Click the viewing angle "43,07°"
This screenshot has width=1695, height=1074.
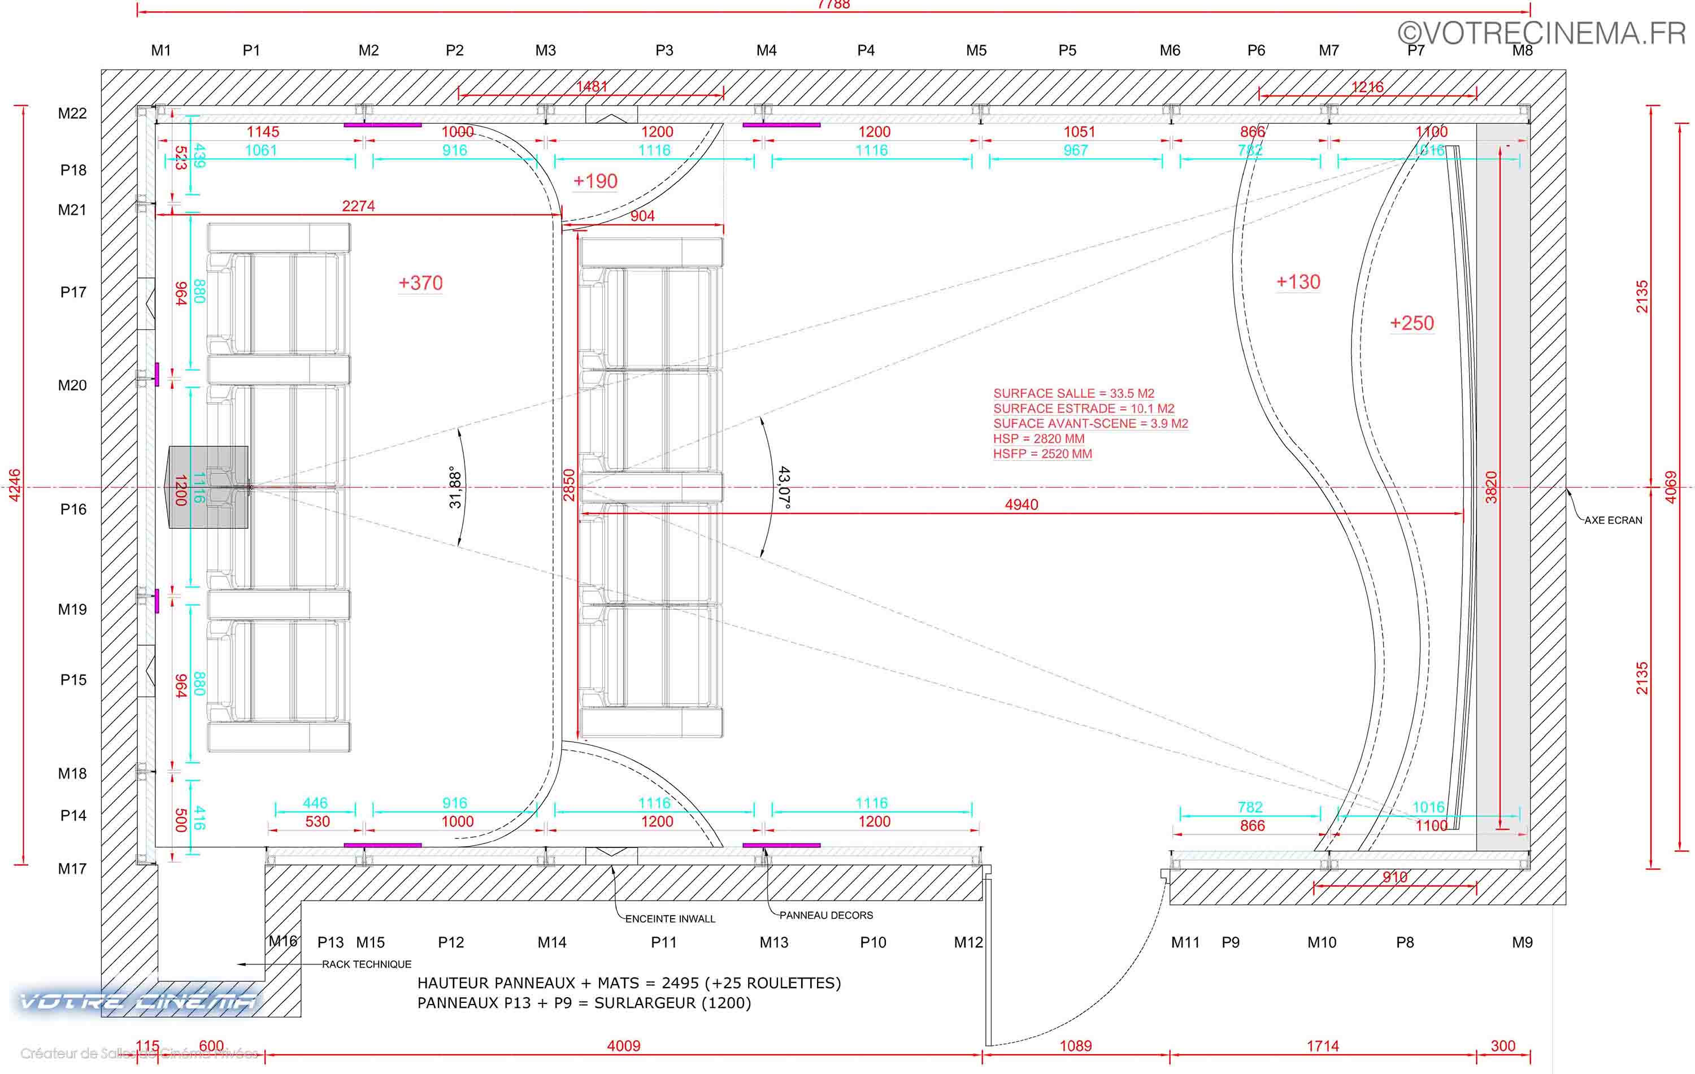click(x=784, y=487)
